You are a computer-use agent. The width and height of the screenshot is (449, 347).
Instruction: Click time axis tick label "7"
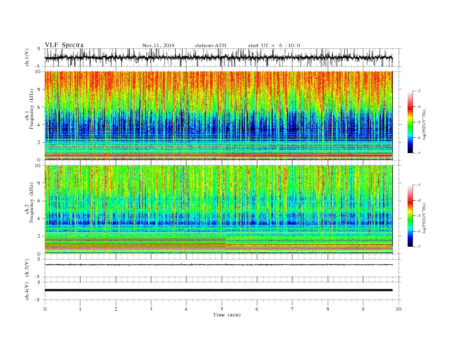[x=293, y=309]
